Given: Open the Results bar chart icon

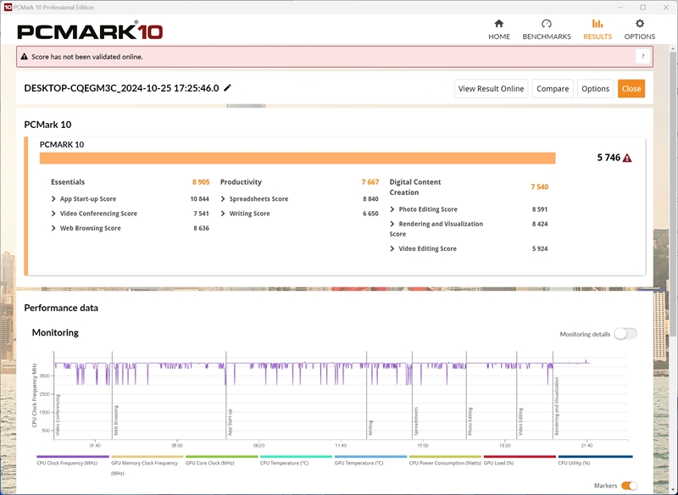Looking at the screenshot, I should (597, 24).
